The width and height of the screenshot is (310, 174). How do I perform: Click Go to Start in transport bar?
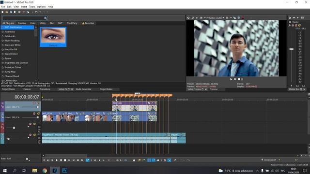click(x=69, y=160)
